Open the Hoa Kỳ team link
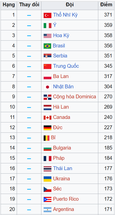 (61, 35)
